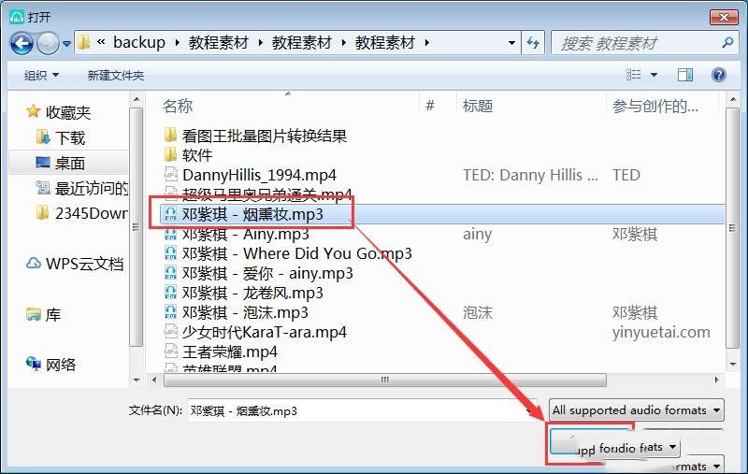
Task: Click the mp3 icon of 龙卷风.mp3
Action: pos(170,292)
